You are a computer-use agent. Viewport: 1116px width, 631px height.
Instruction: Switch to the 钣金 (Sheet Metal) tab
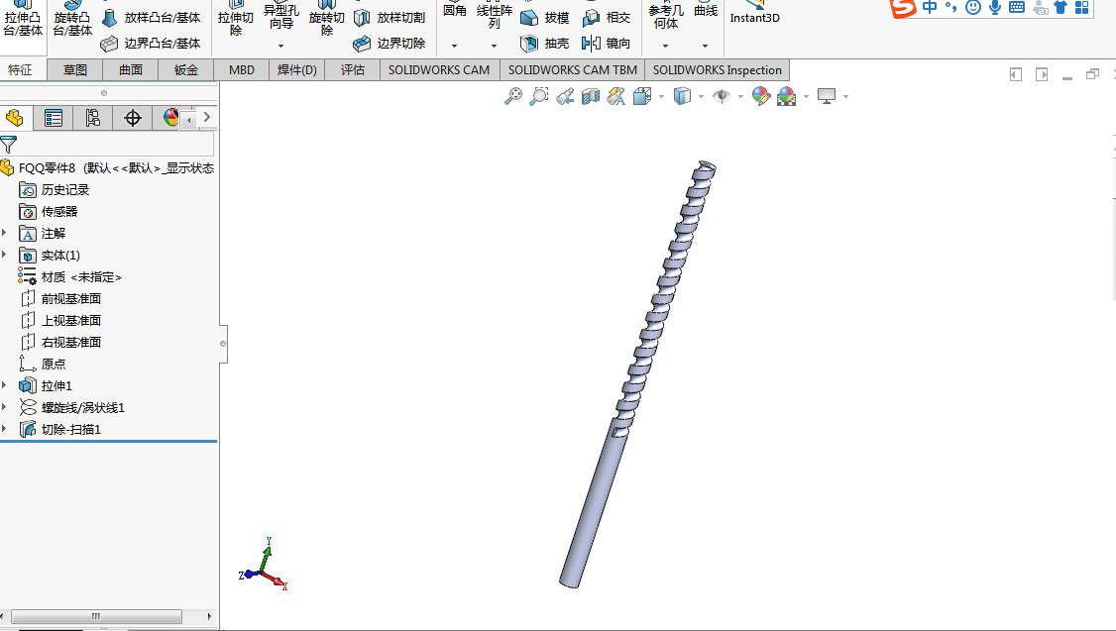point(185,69)
